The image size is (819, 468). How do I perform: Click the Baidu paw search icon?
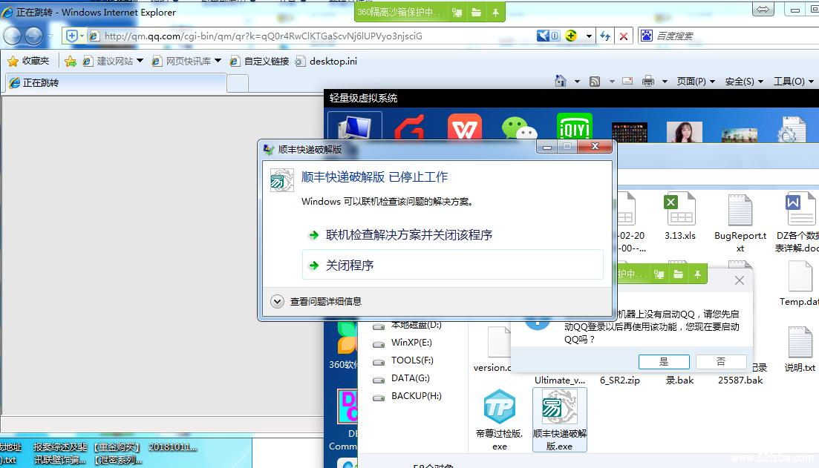click(x=647, y=36)
